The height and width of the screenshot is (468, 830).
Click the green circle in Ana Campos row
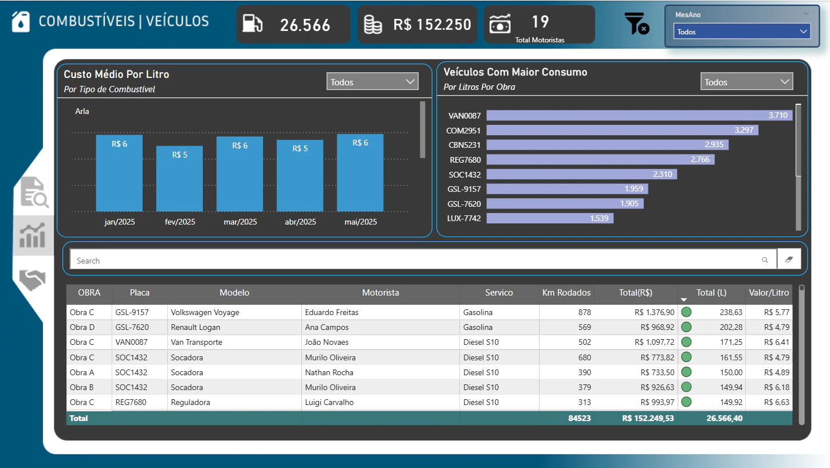[x=686, y=327]
